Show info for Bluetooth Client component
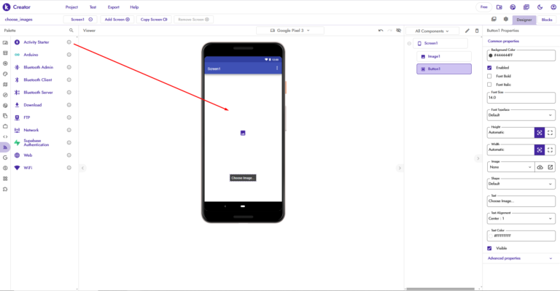The image size is (560, 291). (x=69, y=79)
